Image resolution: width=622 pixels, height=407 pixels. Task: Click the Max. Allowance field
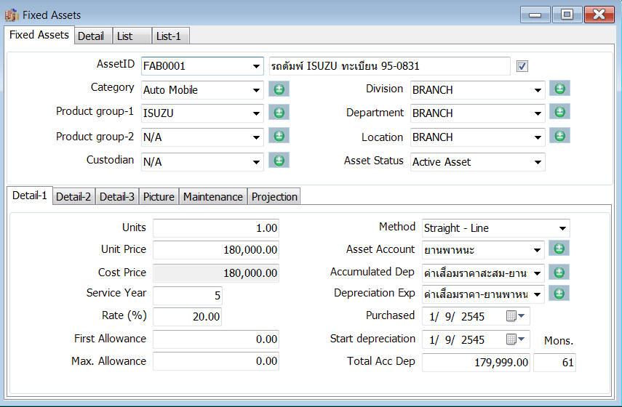click(x=216, y=361)
